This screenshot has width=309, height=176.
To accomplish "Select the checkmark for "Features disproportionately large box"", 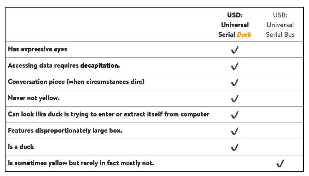I will coord(234,131).
